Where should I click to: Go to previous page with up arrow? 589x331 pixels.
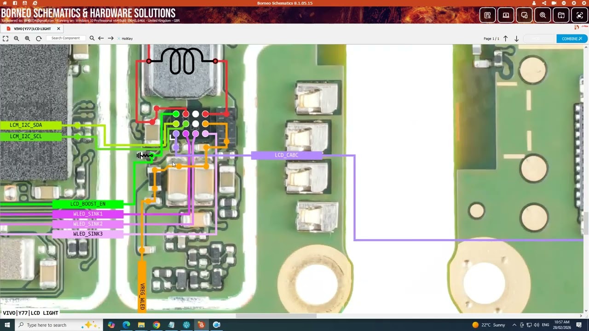click(505, 39)
